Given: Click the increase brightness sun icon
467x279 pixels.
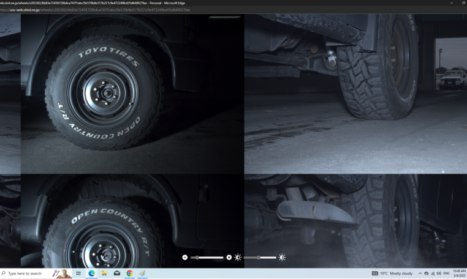Looking at the screenshot, I should [282, 258].
